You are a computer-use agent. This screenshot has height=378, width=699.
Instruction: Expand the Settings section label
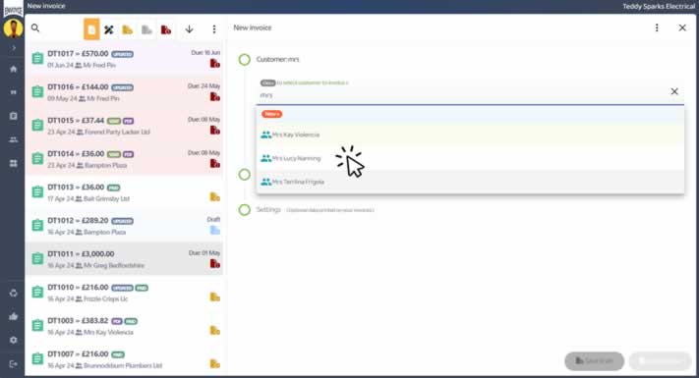[x=268, y=210]
